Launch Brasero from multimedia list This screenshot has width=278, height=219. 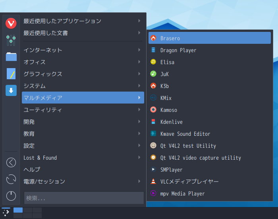coord(210,38)
